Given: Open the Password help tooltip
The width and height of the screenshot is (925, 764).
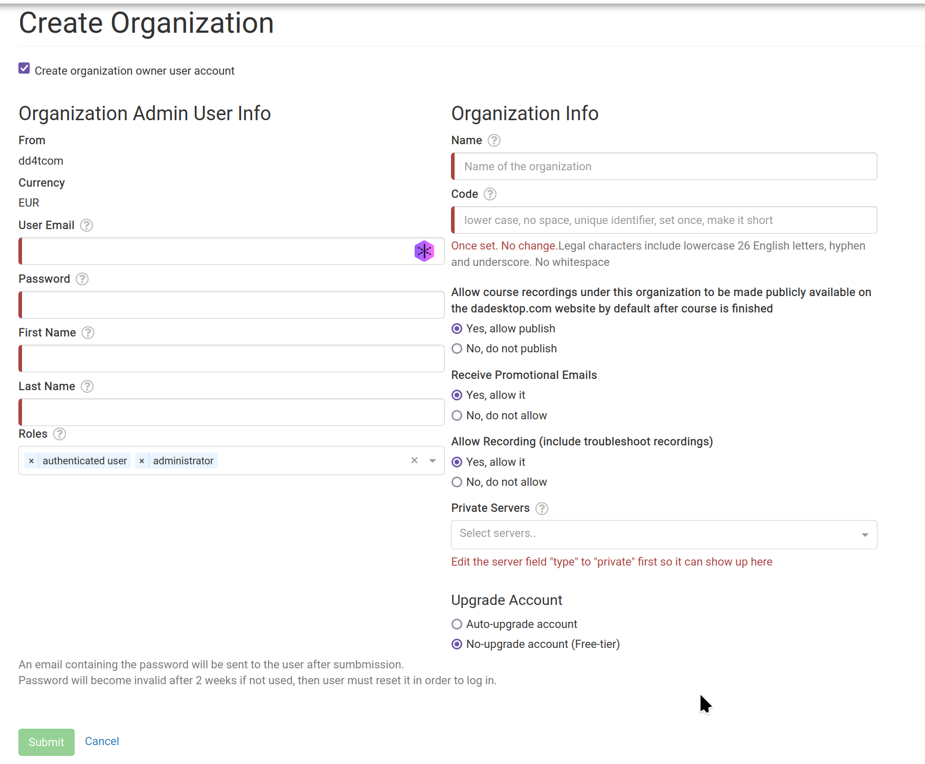Looking at the screenshot, I should pyautogui.click(x=82, y=279).
